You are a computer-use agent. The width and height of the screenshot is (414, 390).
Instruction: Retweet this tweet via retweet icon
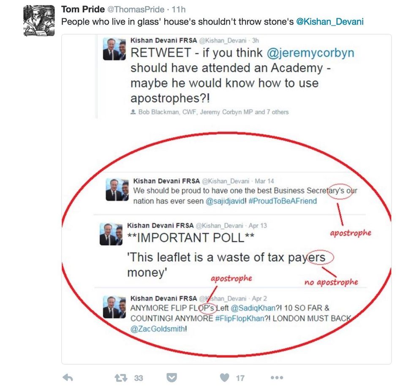pos(121,378)
